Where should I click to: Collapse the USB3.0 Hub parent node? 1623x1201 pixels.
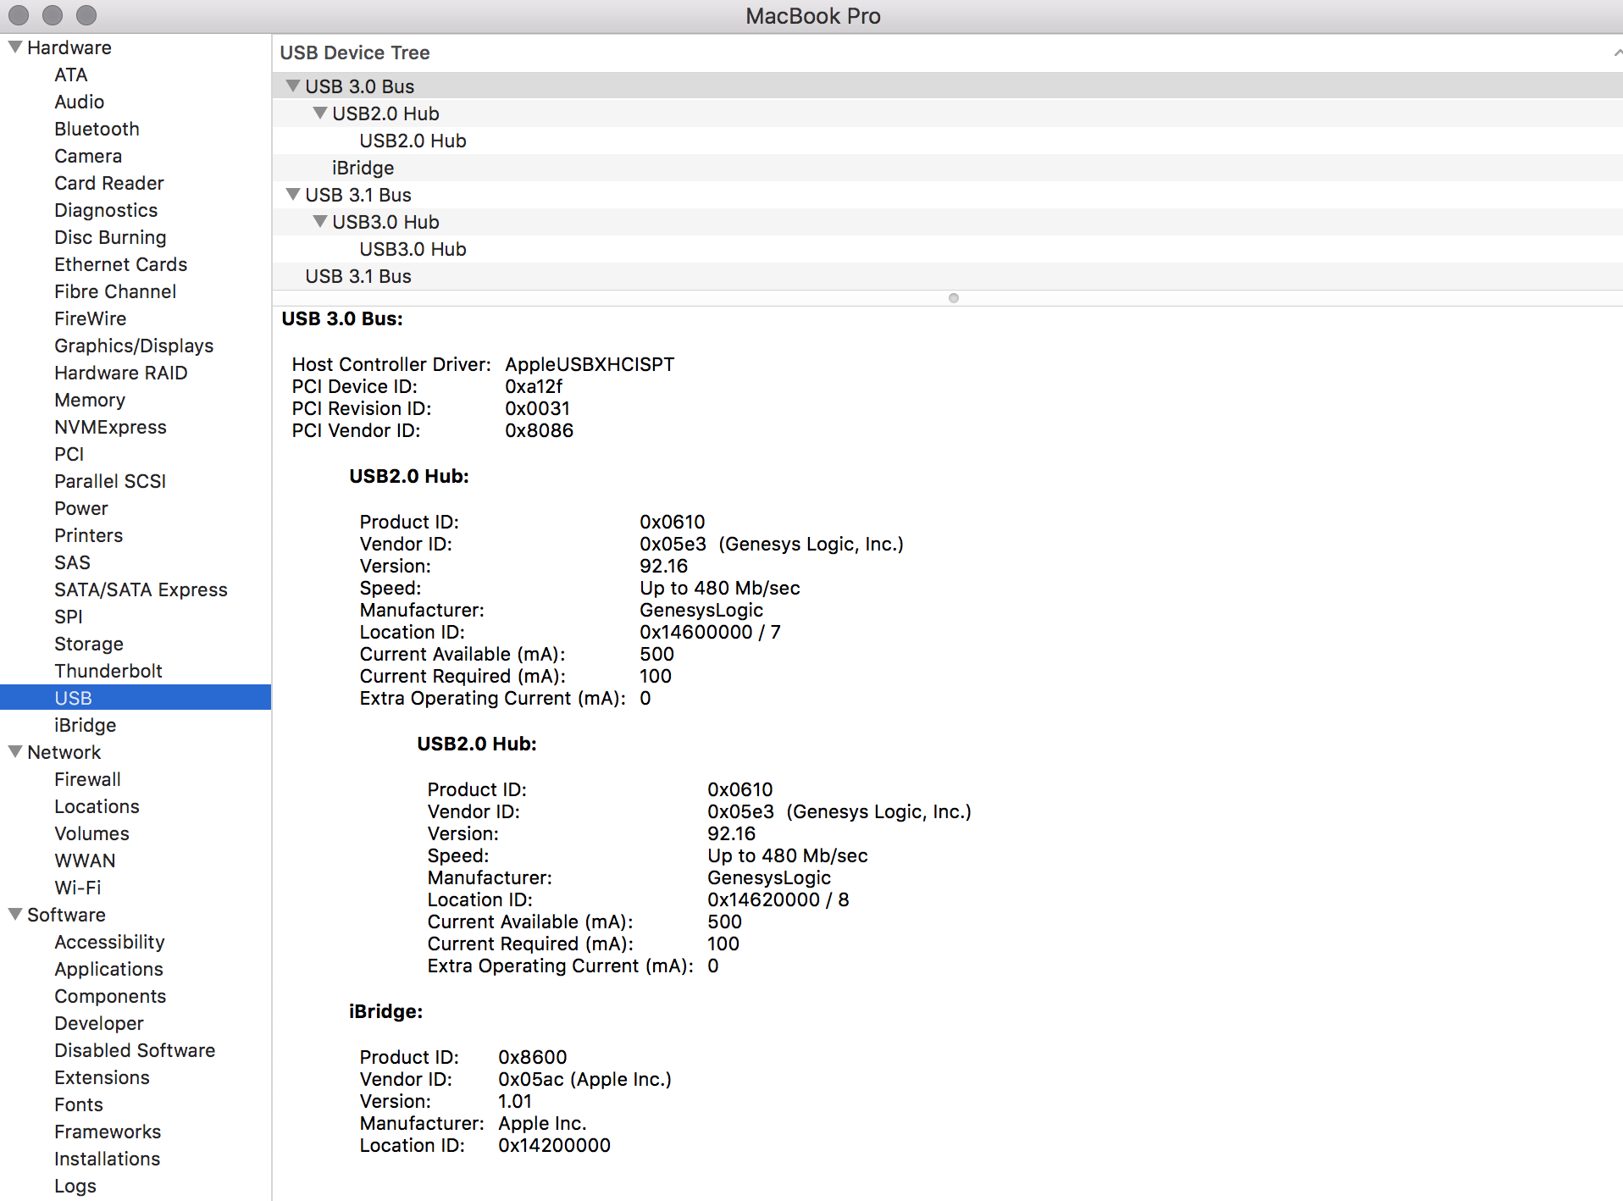[x=320, y=222]
